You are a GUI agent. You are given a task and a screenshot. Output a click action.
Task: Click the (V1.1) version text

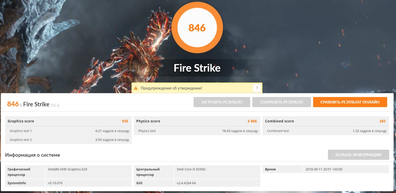point(55,105)
